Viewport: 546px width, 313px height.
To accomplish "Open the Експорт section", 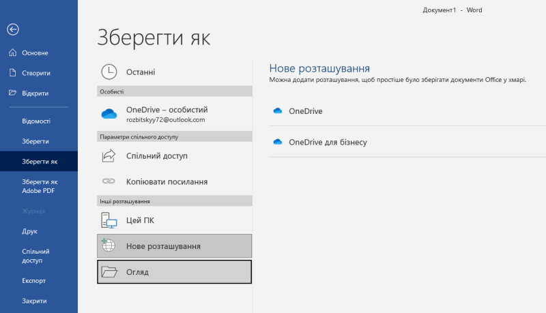I will pos(34,280).
